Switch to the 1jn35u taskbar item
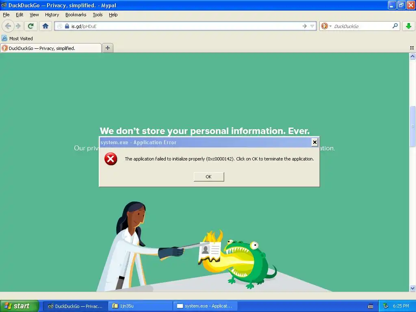416x312 pixels. [140, 306]
